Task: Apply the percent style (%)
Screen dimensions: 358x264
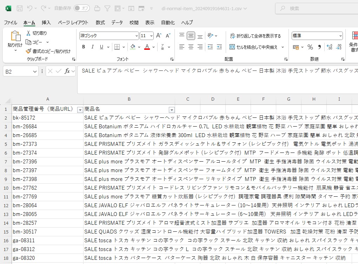Action: pos(310,47)
